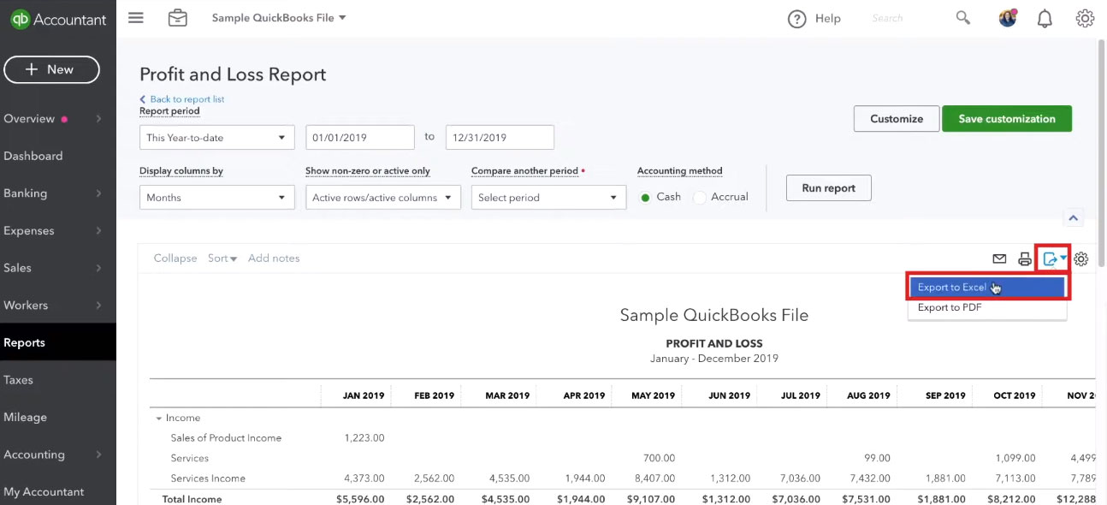Click the 7,432.00 amount in Aug 2019
The width and height of the screenshot is (1107, 505).
point(869,478)
